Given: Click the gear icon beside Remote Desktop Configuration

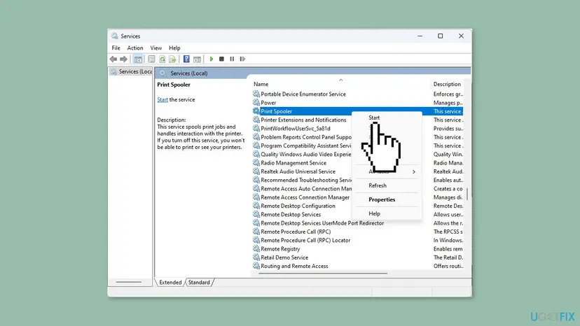Looking at the screenshot, I should coord(256,206).
